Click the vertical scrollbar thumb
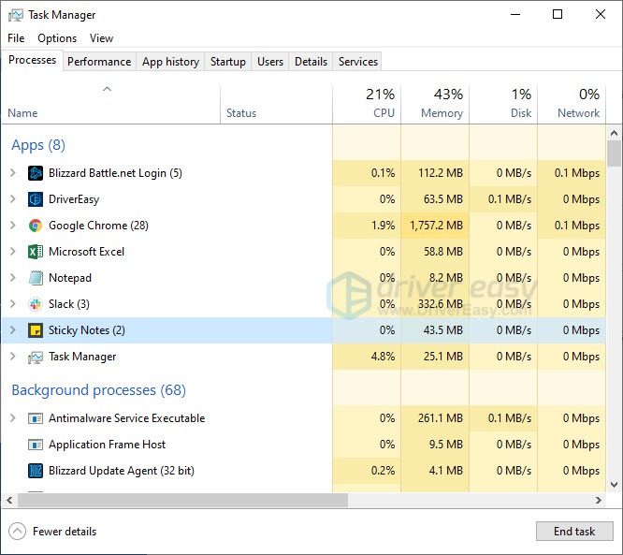Image resolution: width=623 pixels, height=555 pixels. [615, 153]
